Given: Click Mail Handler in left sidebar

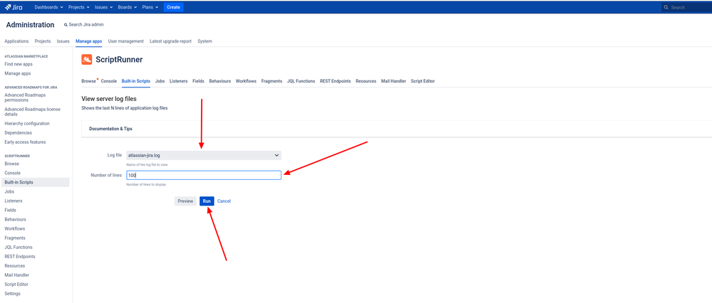Looking at the screenshot, I should (x=17, y=275).
